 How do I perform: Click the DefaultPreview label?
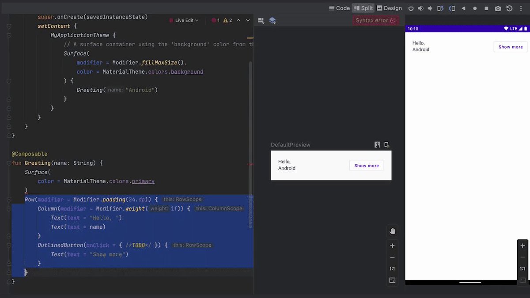tap(291, 145)
